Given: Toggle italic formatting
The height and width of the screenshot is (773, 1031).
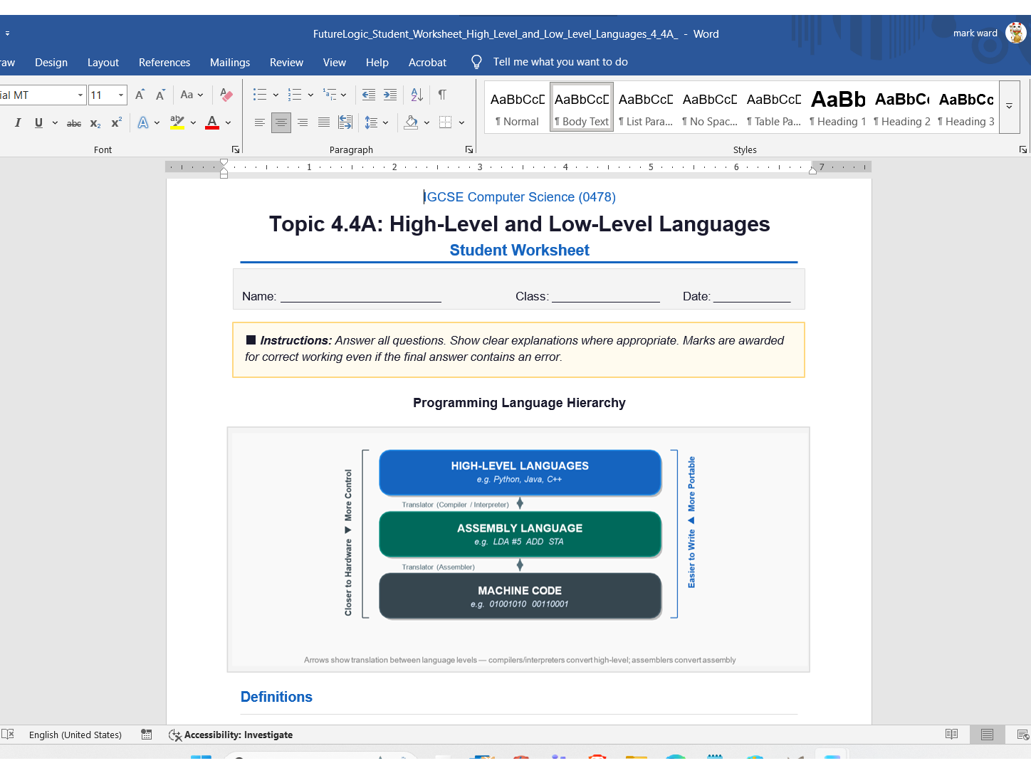Looking at the screenshot, I should point(18,122).
